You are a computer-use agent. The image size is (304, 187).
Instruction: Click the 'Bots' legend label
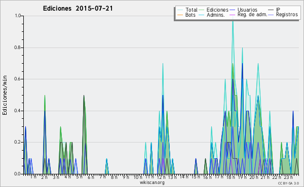pyautogui.click(x=190, y=15)
